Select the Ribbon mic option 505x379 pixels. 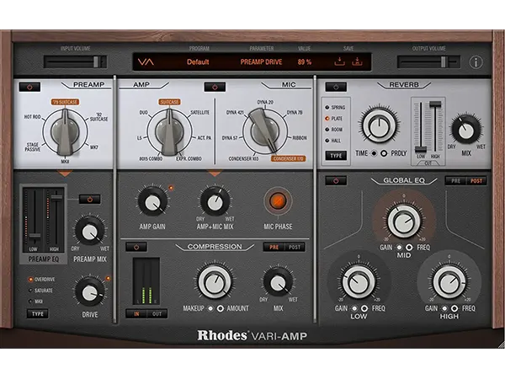[x=300, y=137]
